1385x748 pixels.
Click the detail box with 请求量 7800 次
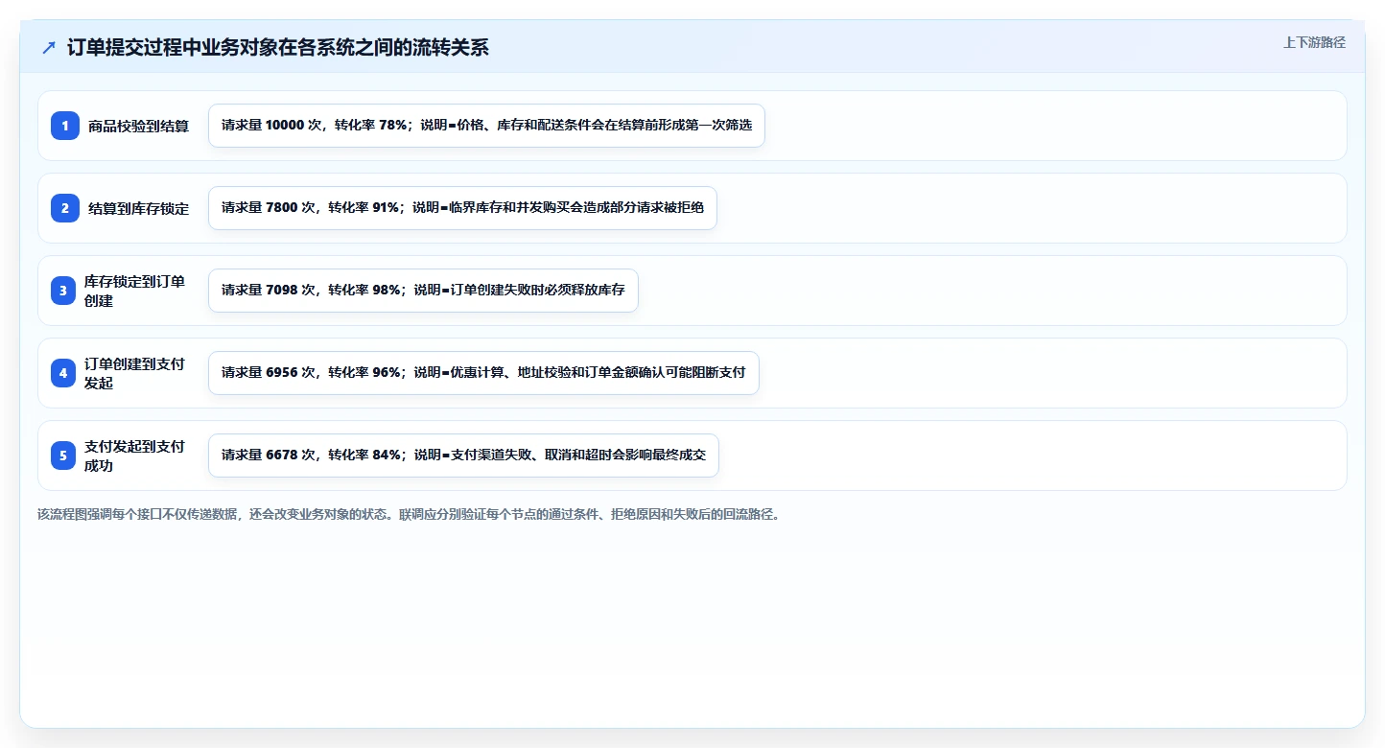click(x=462, y=208)
